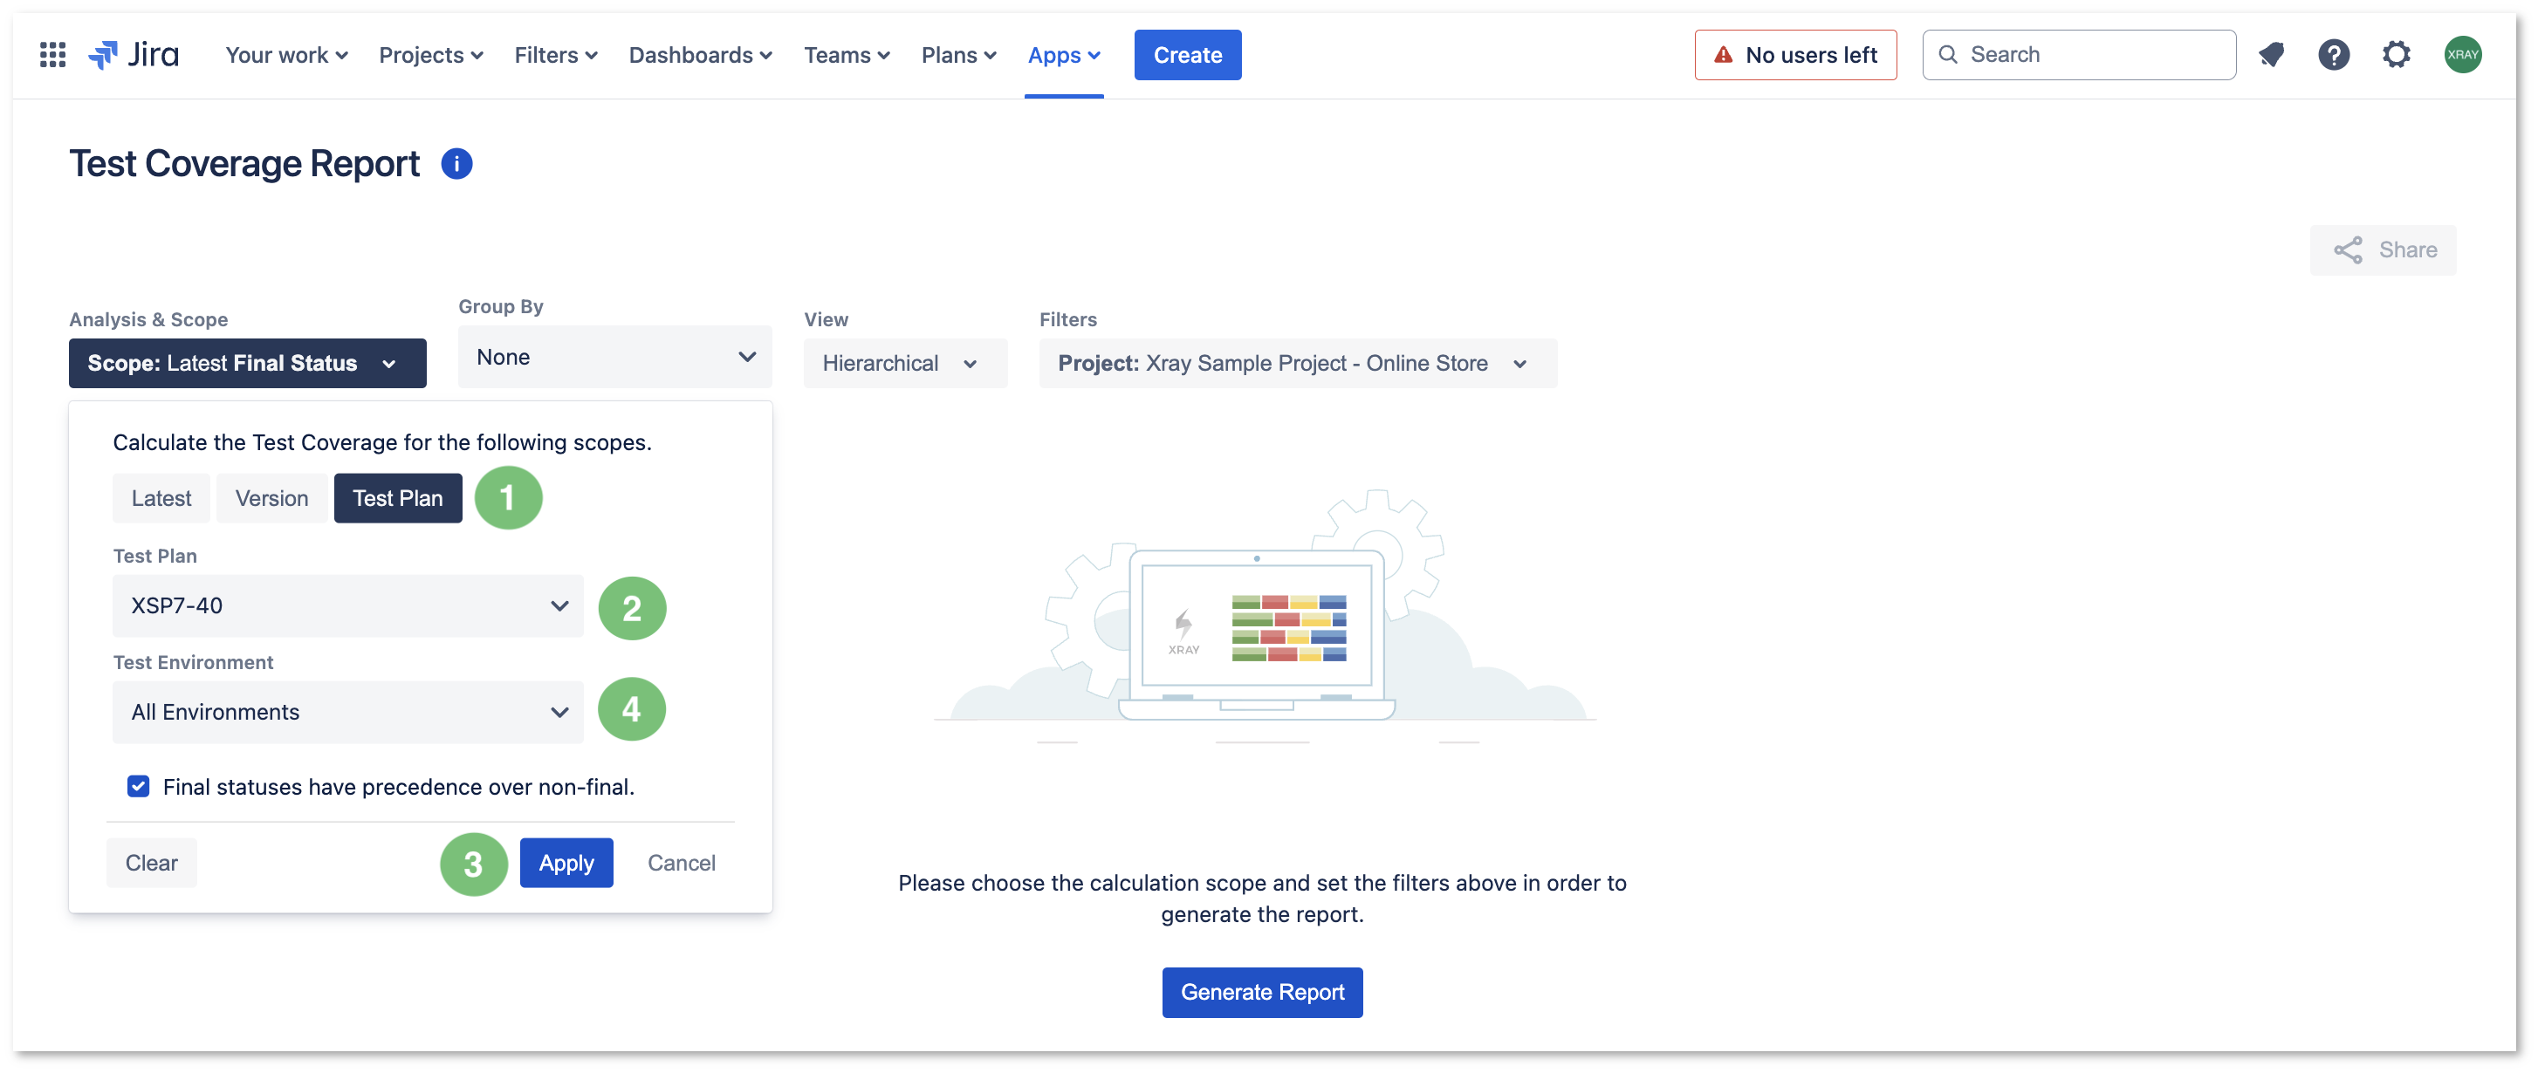Select the Latest scope tab
2538x1073 pixels.
[161, 498]
